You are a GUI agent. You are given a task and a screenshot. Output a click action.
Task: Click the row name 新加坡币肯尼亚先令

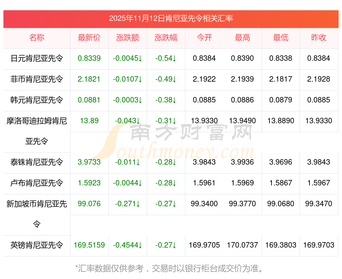tap(37, 214)
